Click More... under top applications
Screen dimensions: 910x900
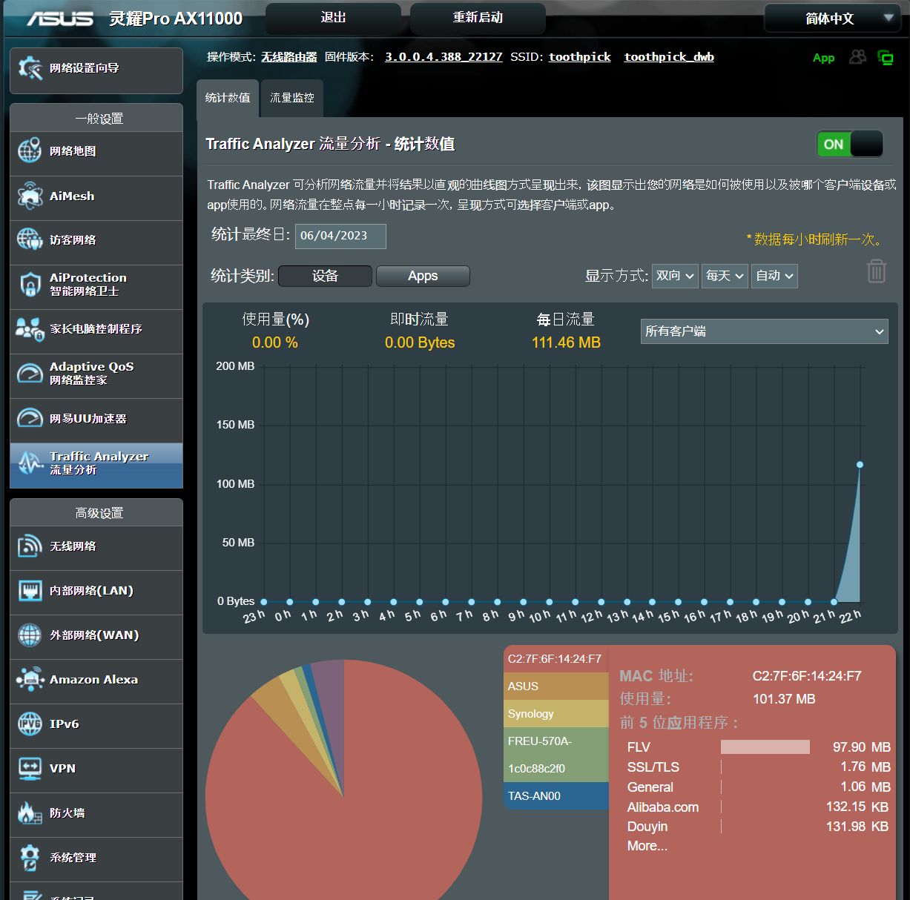coord(647,846)
